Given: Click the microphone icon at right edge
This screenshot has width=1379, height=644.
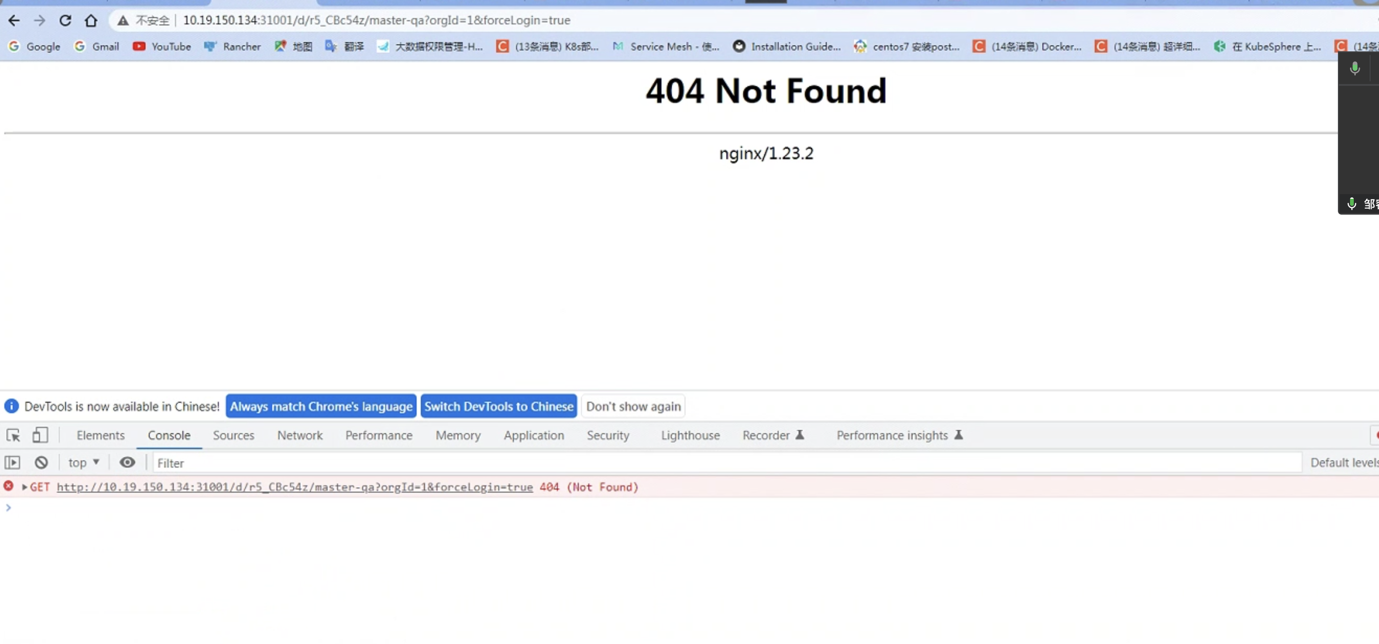Looking at the screenshot, I should 1354,69.
